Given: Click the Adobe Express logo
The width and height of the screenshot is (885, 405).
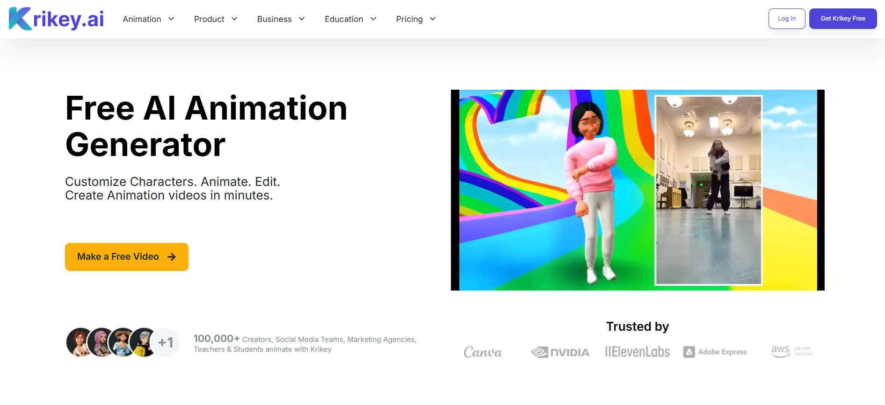Looking at the screenshot, I should 715,352.
